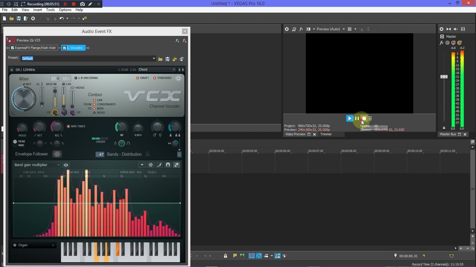
Task: Open project properties gear in main toolbar
Action: coord(33,18)
